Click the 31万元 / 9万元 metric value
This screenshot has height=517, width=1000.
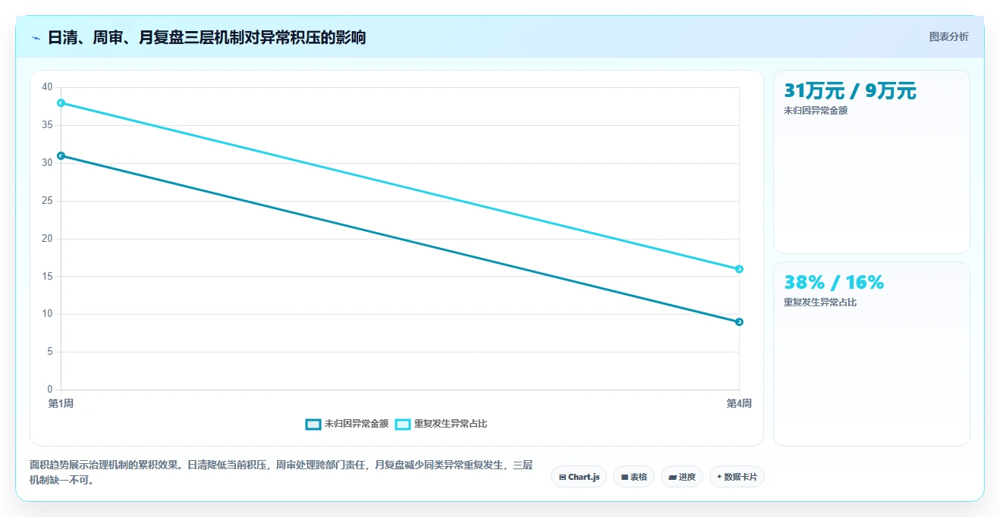coord(850,91)
